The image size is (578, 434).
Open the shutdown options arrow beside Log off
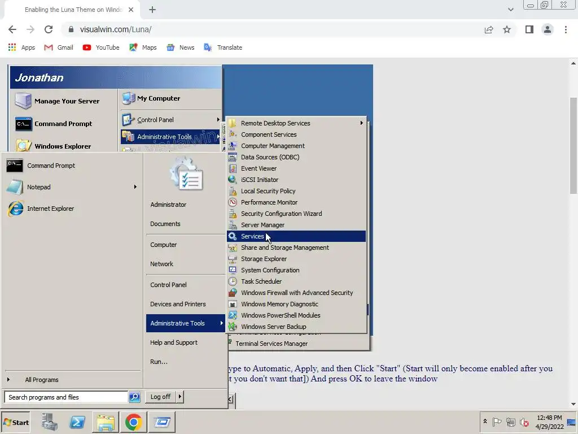[179, 397]
